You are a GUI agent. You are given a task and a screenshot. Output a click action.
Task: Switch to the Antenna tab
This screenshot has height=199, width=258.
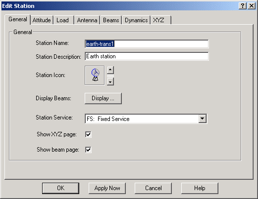point(87,20)
